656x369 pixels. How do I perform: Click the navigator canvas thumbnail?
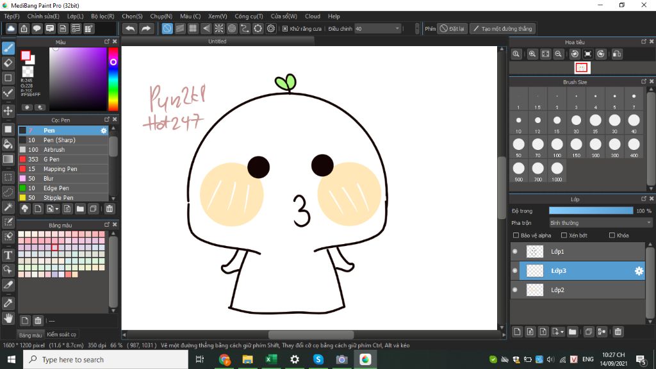582,68
